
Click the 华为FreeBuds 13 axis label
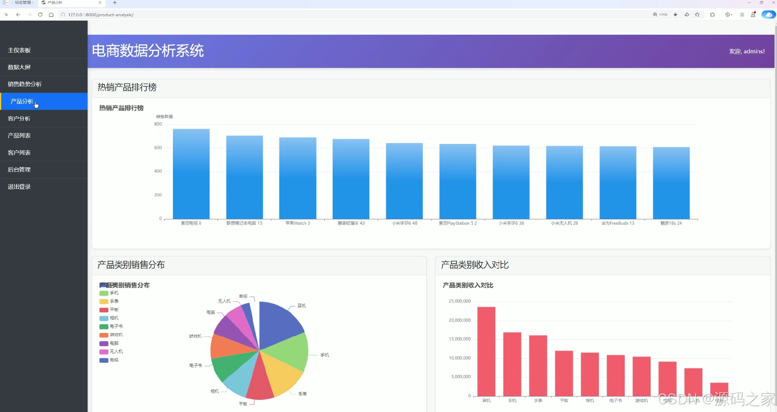coord(617,223)
